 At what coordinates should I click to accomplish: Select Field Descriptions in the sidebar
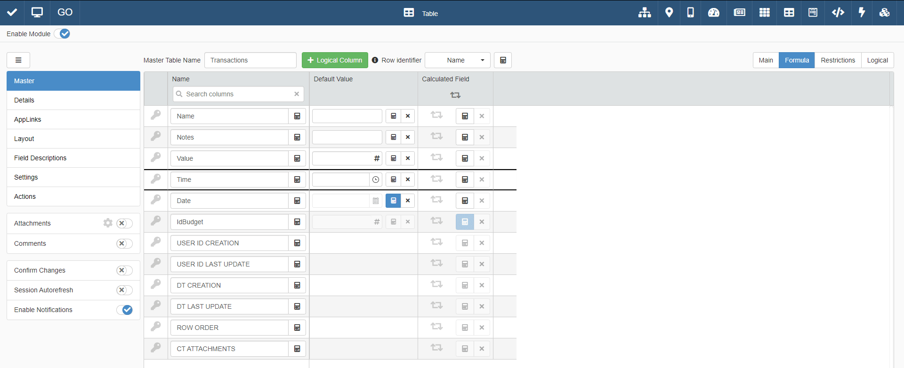(40, 158)
